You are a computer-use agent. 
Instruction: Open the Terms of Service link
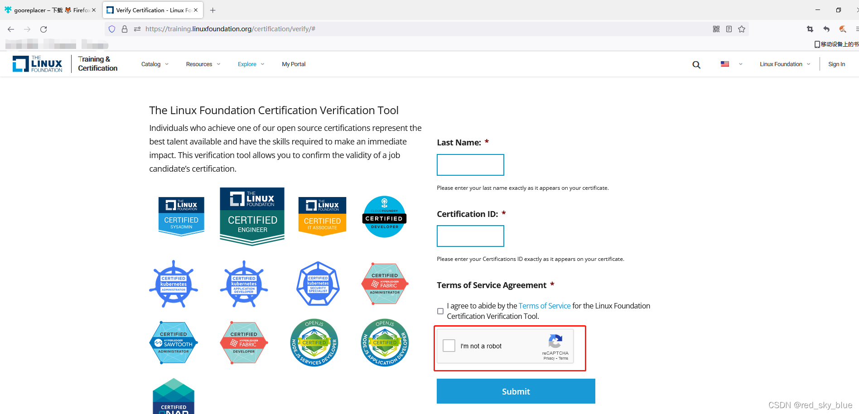tap(545, 306)
